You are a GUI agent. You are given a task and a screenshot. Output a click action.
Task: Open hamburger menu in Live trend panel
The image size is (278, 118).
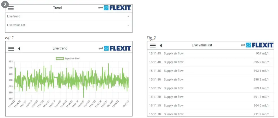[x=11, y=48]
